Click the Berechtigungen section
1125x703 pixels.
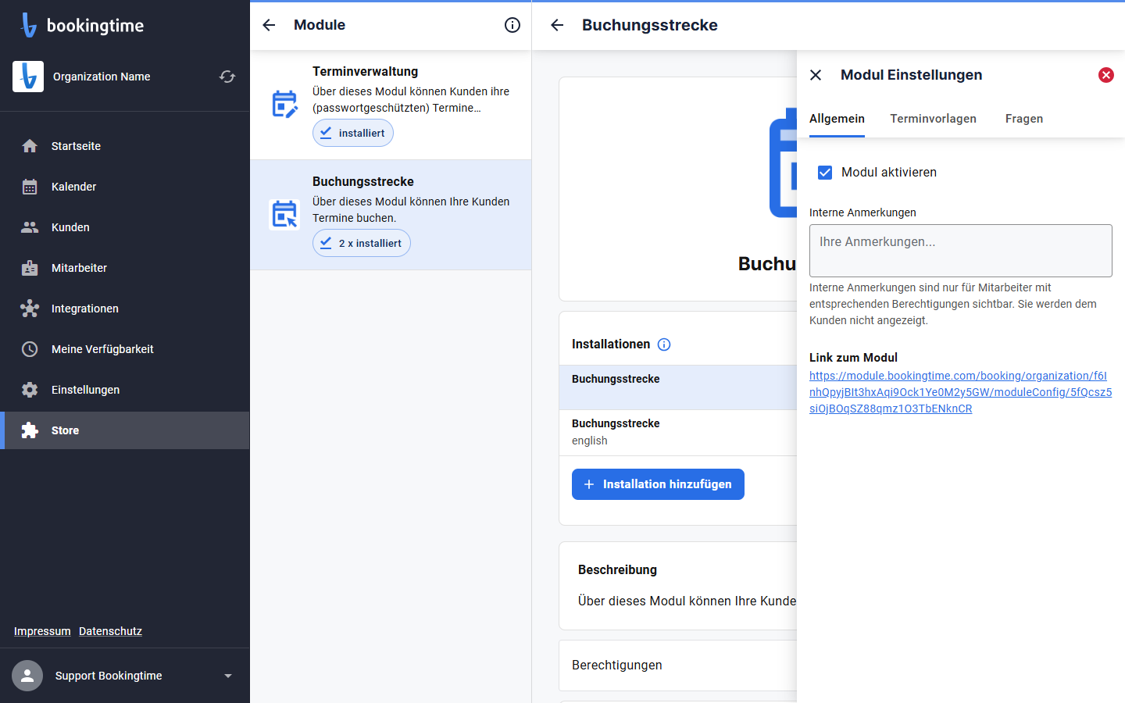[678, 666]
